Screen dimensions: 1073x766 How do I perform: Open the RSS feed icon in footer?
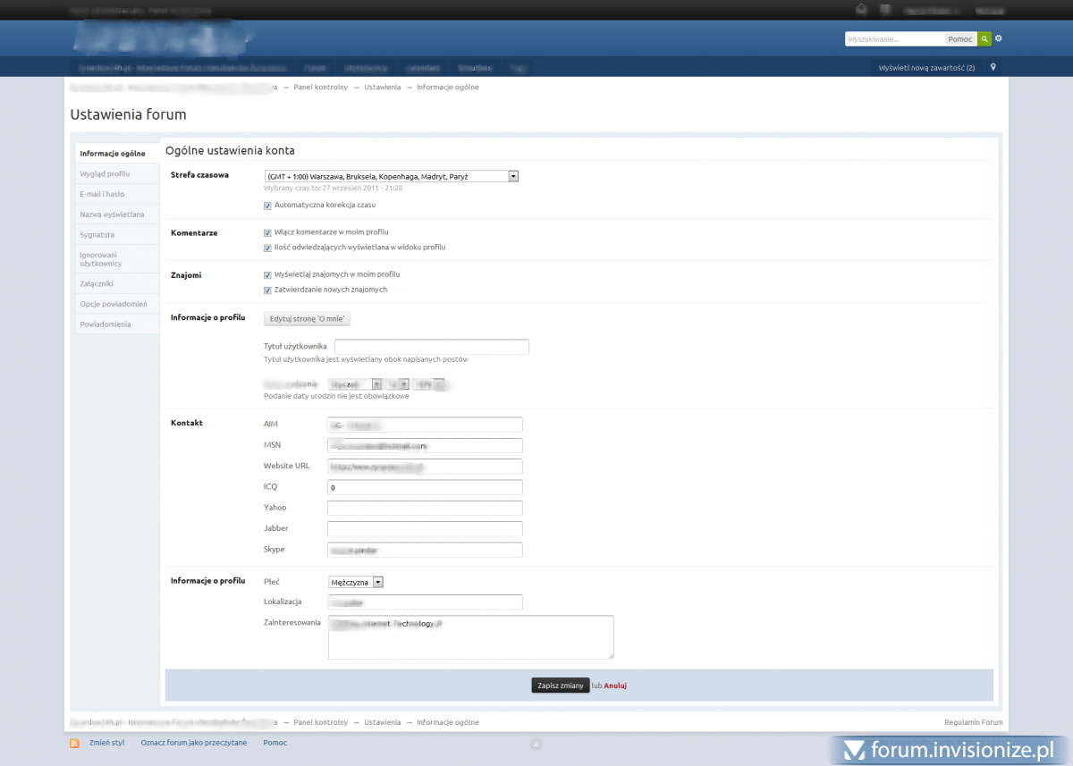[75, 744]
